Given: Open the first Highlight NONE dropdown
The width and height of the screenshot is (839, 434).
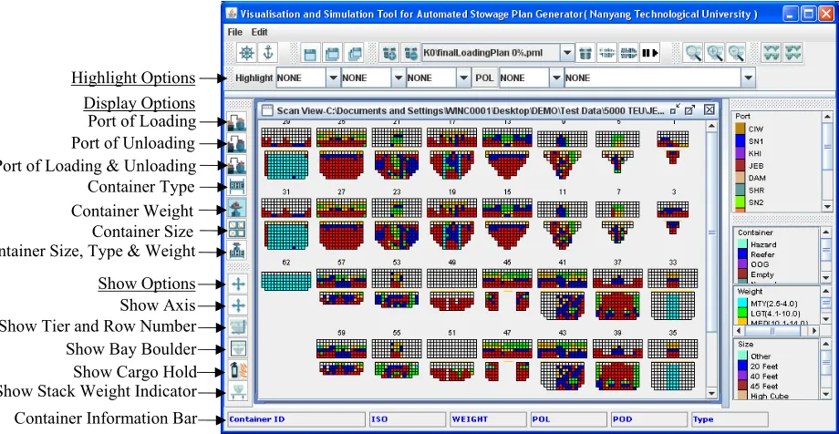Looking at the screenshot, I should click(x=334, y=78).
